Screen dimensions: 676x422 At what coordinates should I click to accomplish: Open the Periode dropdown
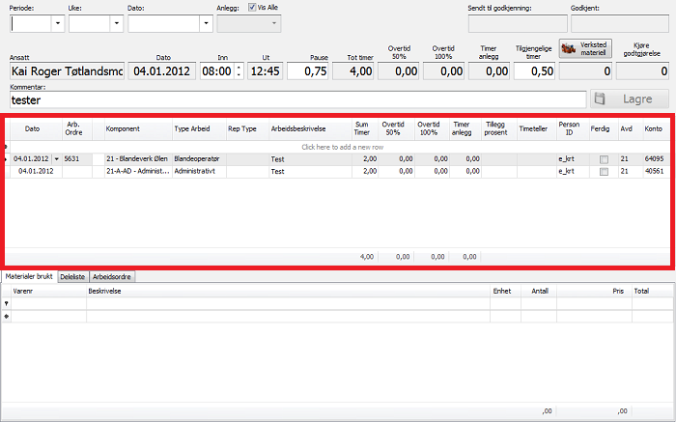[58, 24]
